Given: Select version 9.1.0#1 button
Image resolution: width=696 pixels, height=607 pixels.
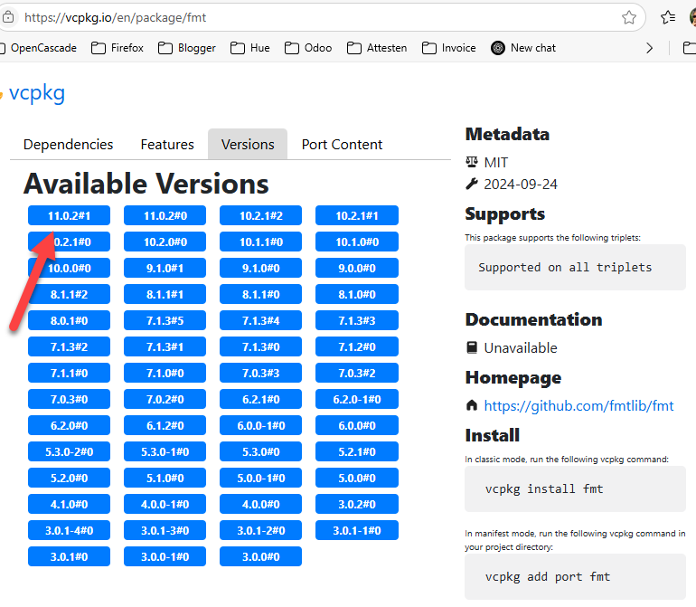Looking at the screenshot, I should click(x=165, y=269).
